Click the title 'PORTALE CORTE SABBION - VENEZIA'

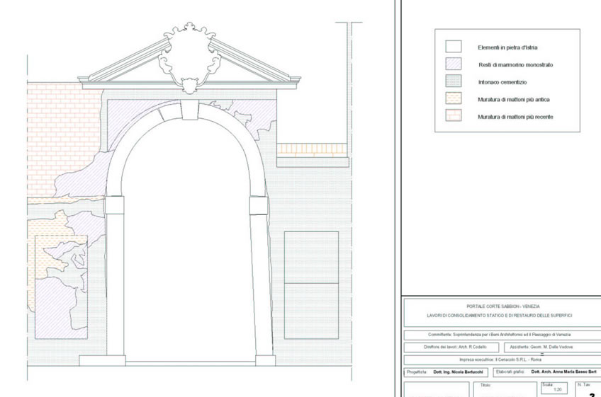pos(503,306)
